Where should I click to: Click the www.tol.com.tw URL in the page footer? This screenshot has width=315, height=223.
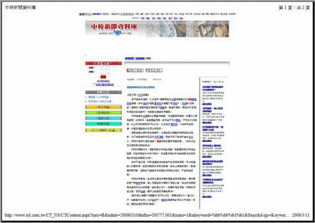click(147, 215)
